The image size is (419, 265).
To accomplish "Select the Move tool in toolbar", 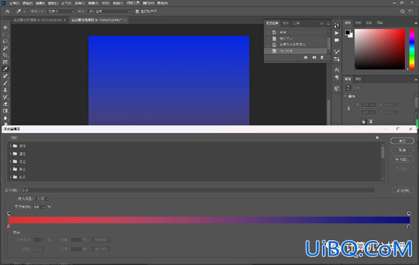I will [x=5, y=27].
